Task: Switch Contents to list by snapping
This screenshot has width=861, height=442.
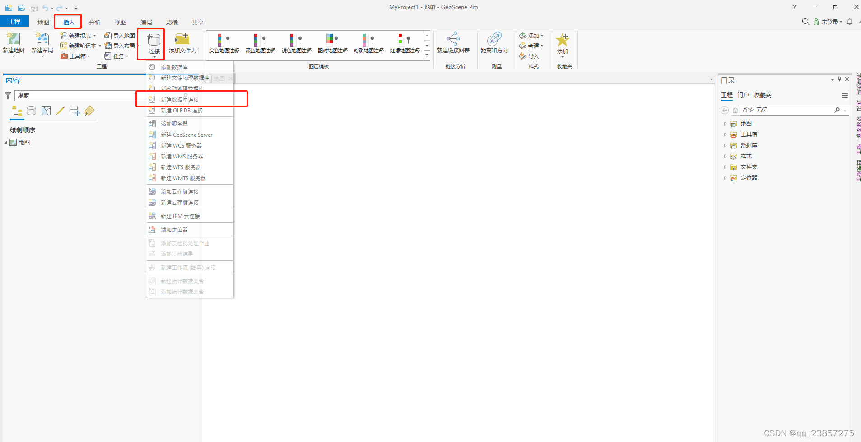Action: click(75, 111)
